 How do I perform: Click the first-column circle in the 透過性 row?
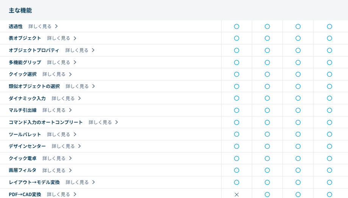[x=237, y=27]
